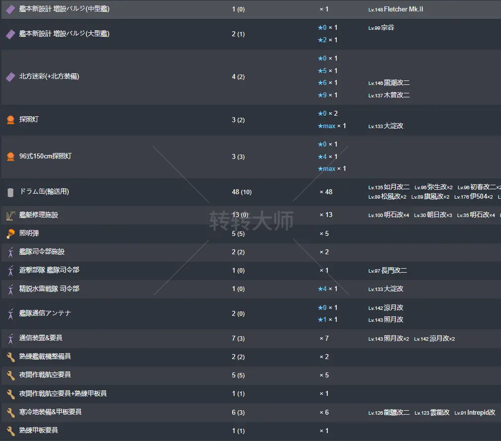Image resolution: width=501 pixels, height=441 pixels.
Task: Click the 96式150cm探照灯 searchlight icon
Action: (10, 156)
